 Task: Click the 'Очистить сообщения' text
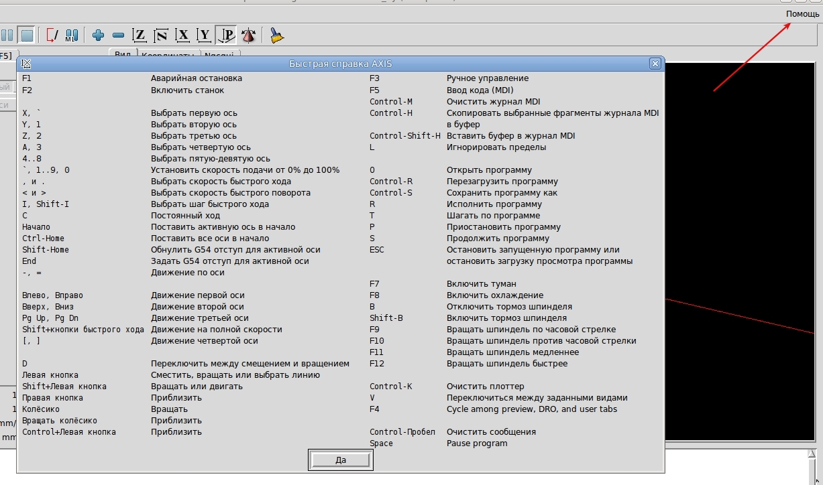click(492, 432)
